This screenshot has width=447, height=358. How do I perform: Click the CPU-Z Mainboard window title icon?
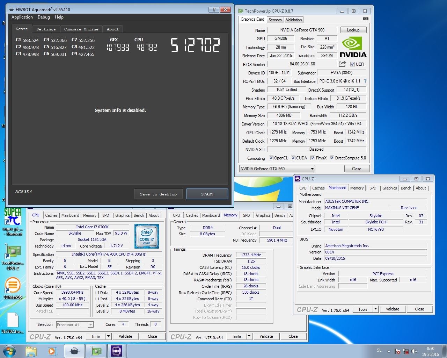pos(298,179)
